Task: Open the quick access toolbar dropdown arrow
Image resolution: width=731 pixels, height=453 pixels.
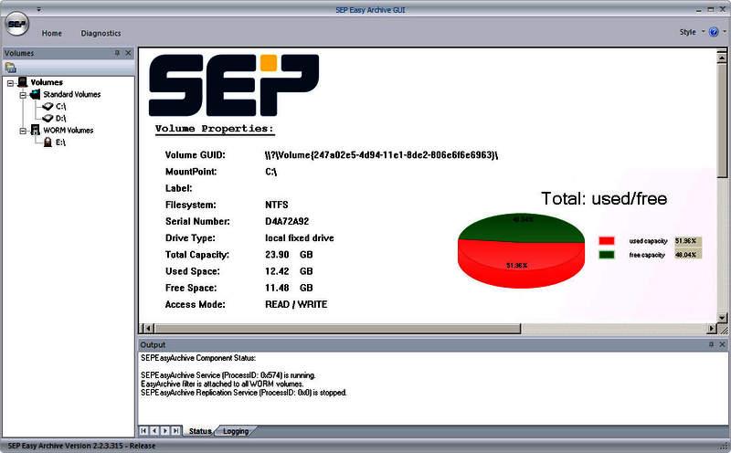Action: point(38,9)
